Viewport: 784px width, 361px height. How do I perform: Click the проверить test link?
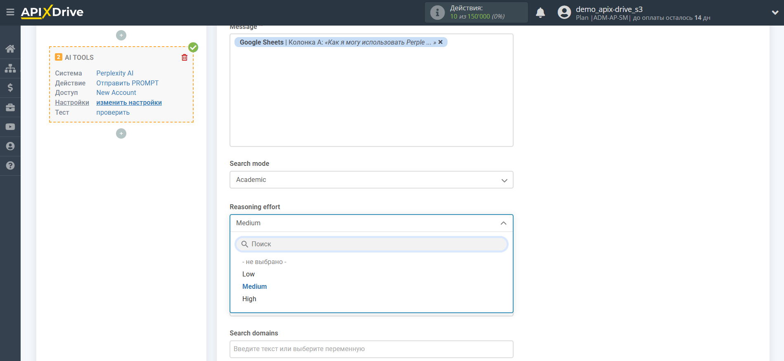point(113,113)
